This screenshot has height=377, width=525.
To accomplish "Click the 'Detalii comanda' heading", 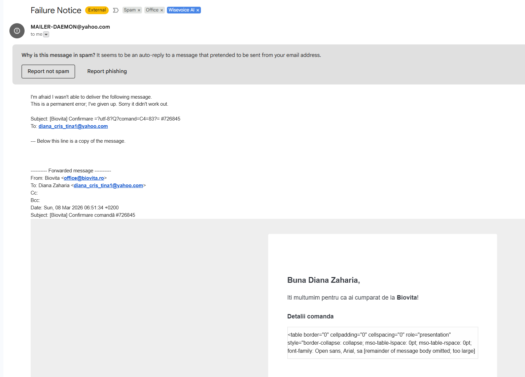I will coord(310,316).
